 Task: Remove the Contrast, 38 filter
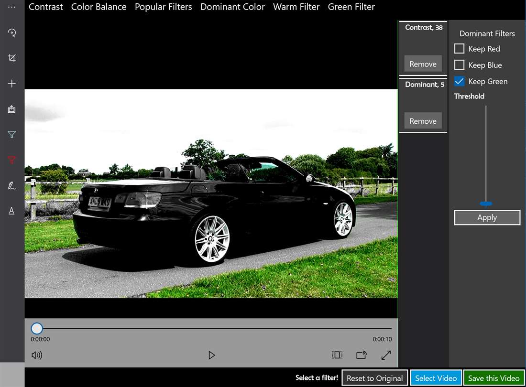tap(423, 64)
